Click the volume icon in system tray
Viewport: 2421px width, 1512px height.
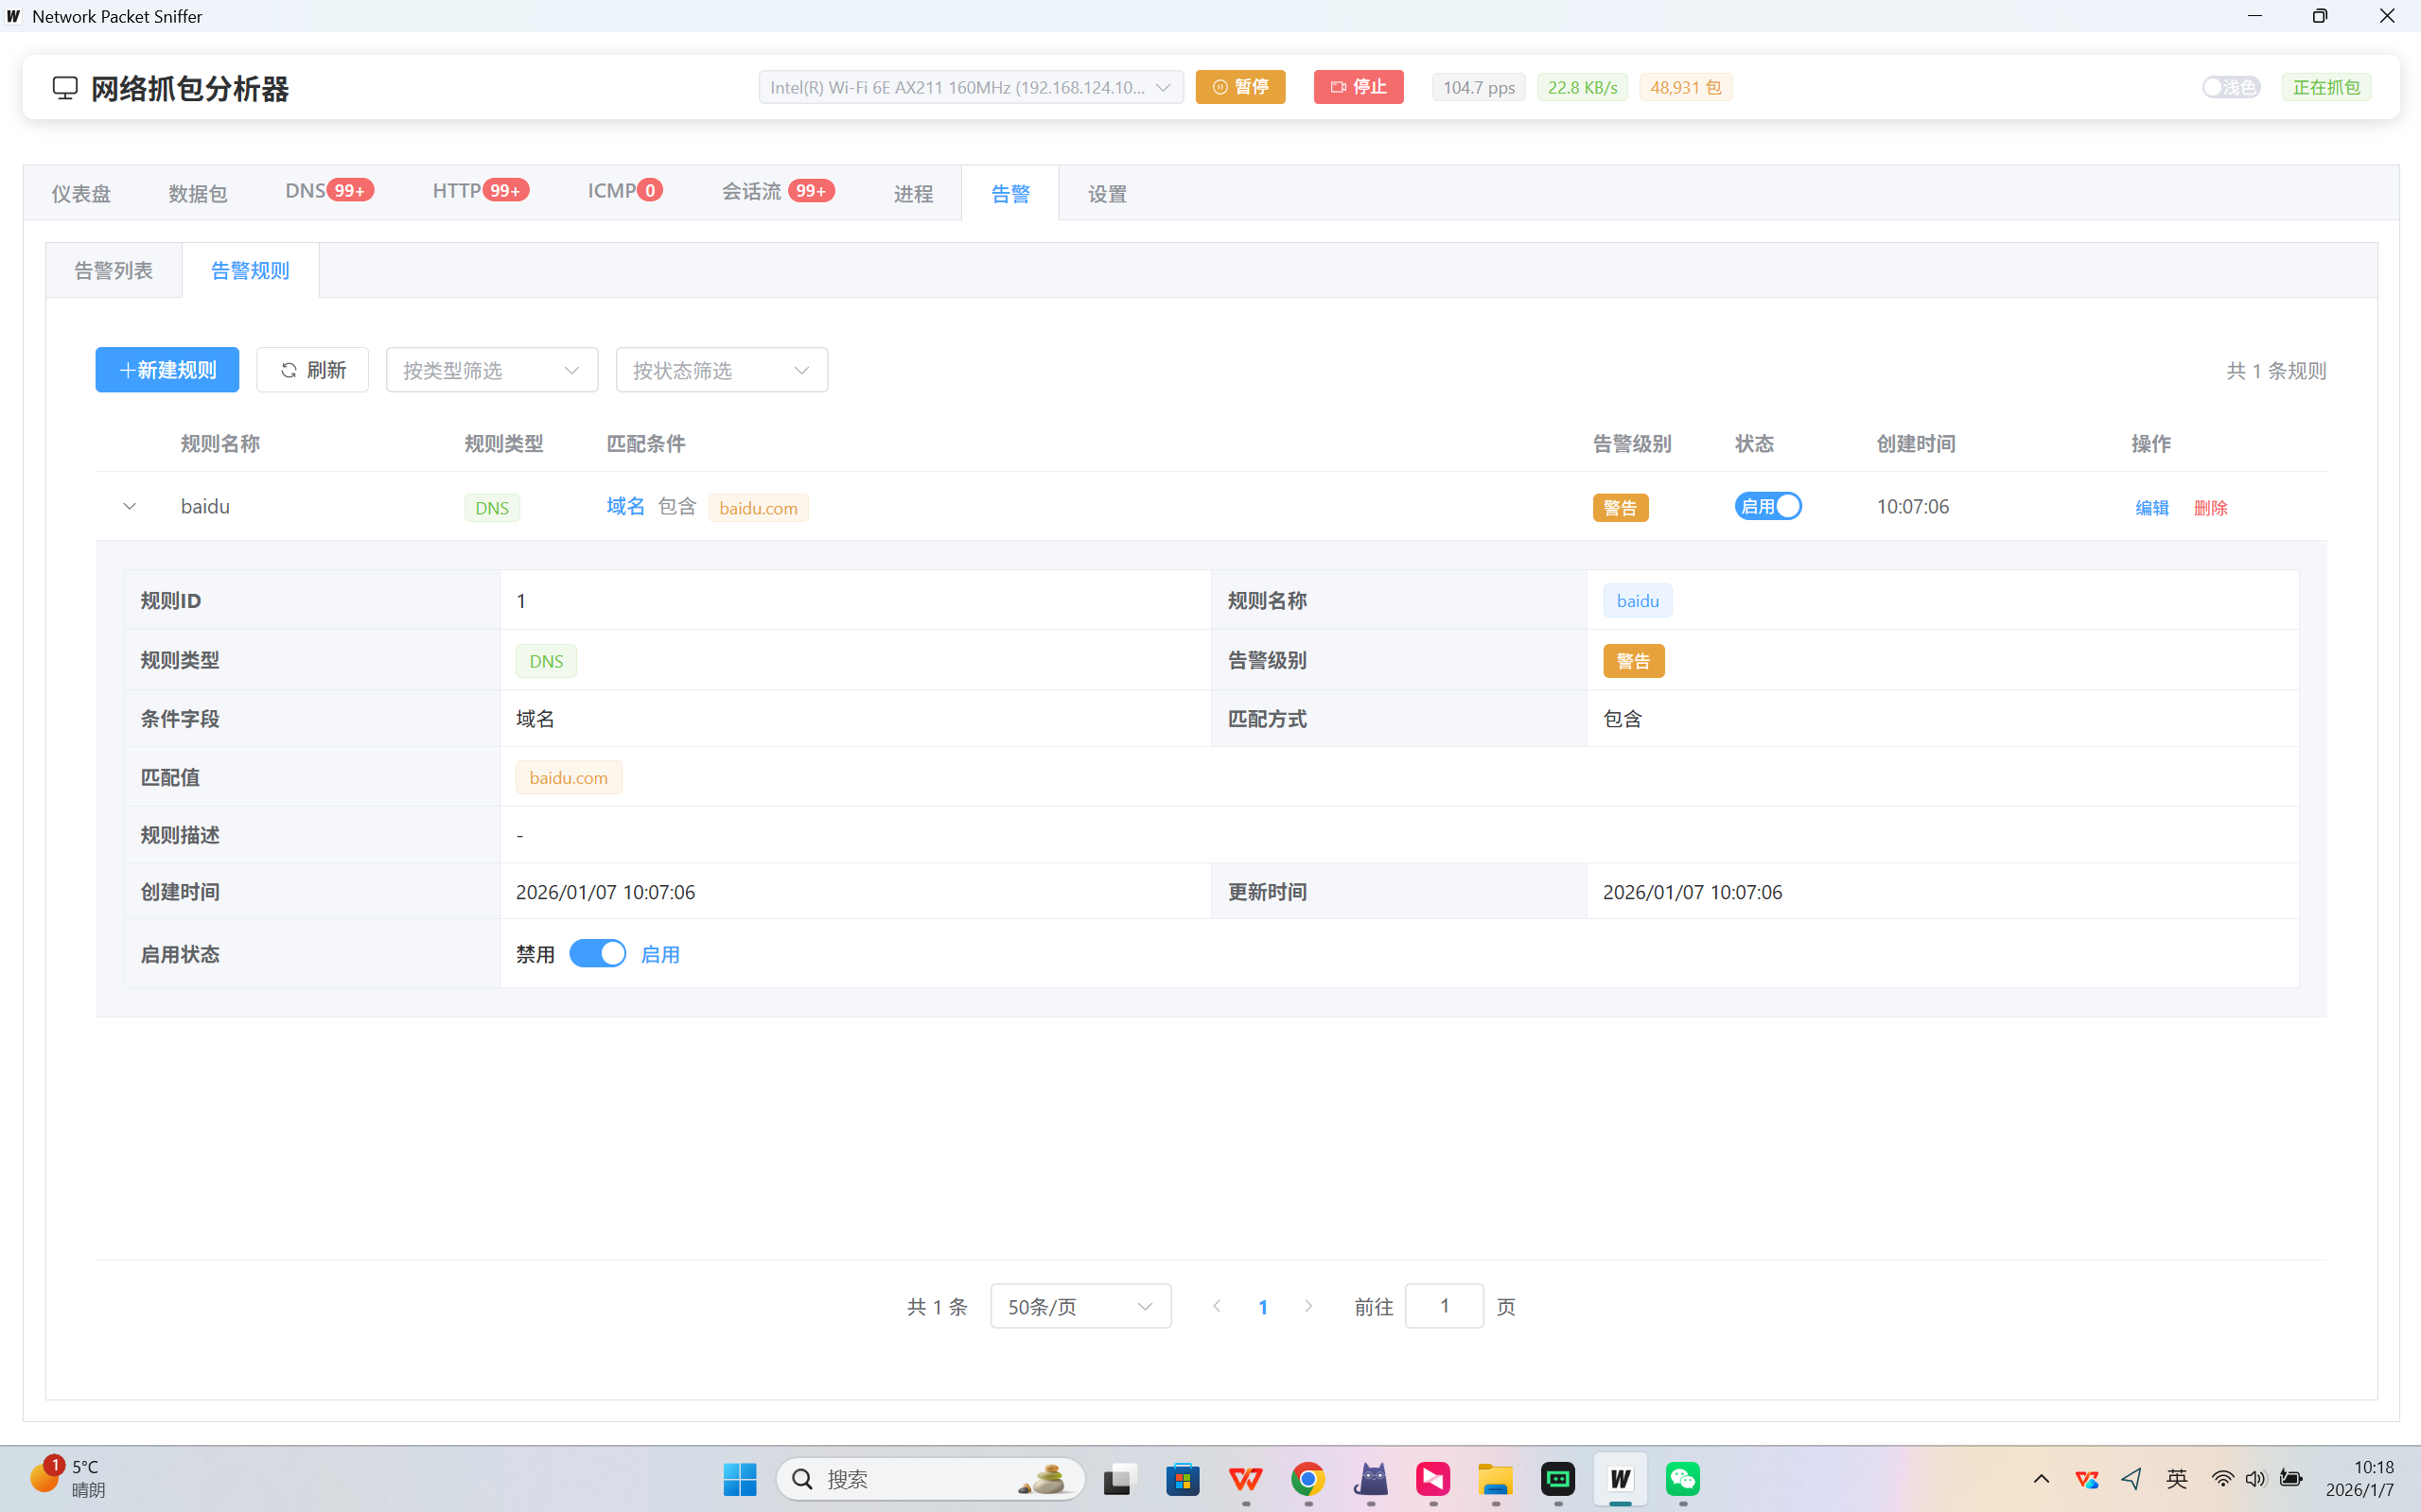[x=2254, y=1479]
